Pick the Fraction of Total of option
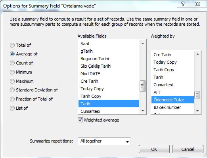Image resolution: width=207 pixels, height=158 pixels. [12, 99]
